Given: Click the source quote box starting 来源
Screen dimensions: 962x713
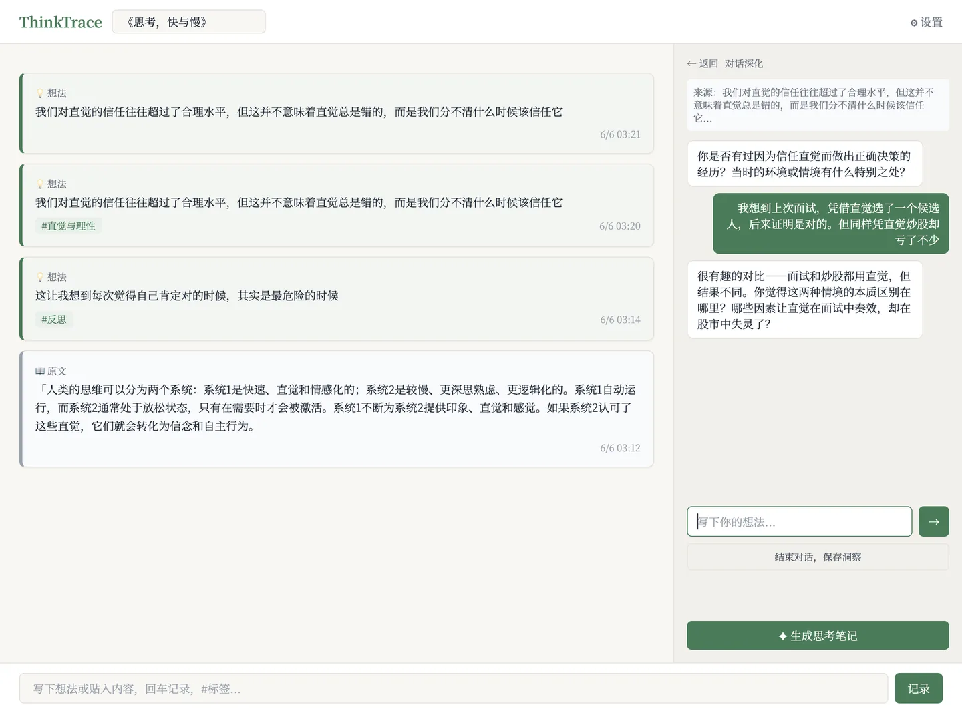Looking at the screenshot, I should [x=818, y=105].
